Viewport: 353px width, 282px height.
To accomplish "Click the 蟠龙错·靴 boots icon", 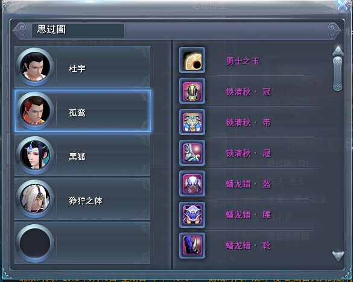I will 192,246.
